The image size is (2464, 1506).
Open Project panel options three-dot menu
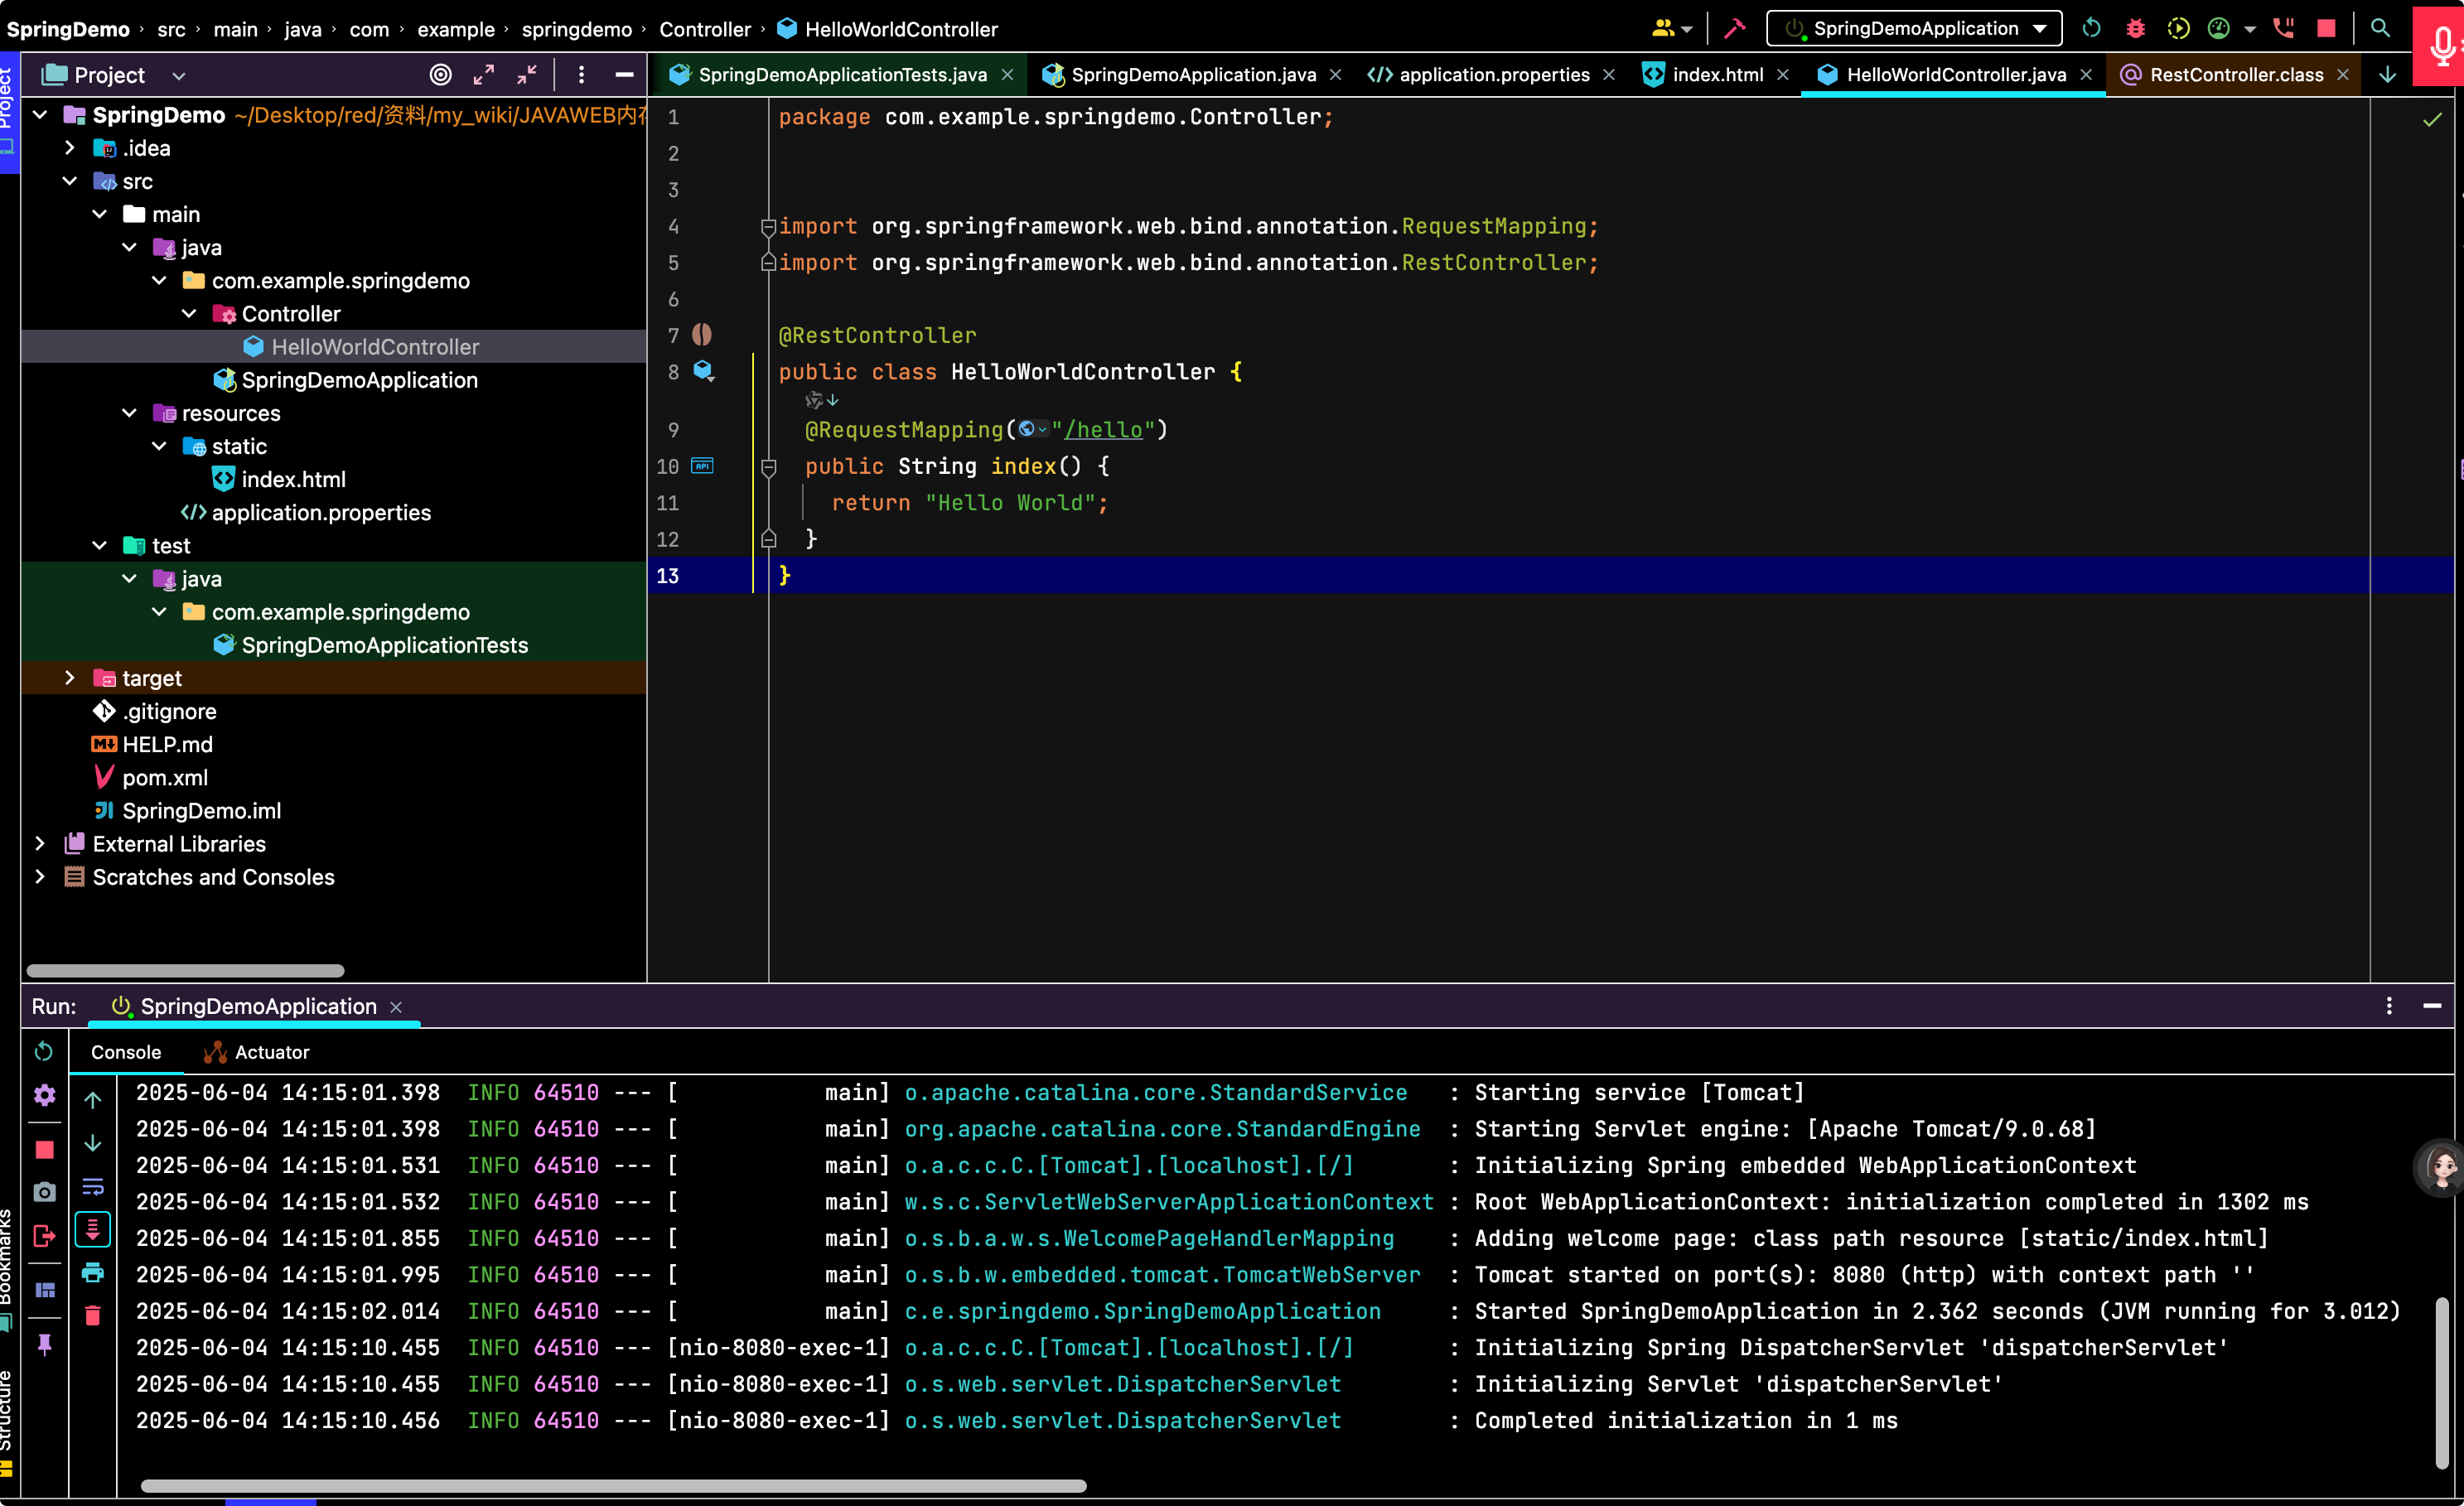coord(581,75)
